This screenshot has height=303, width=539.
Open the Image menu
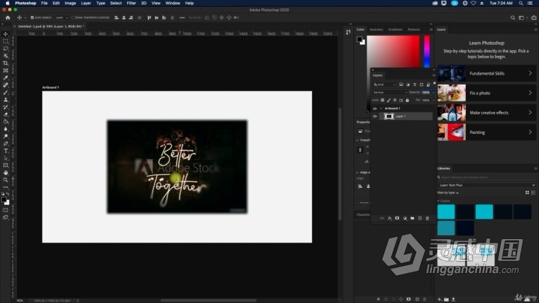tap(70, 3)
